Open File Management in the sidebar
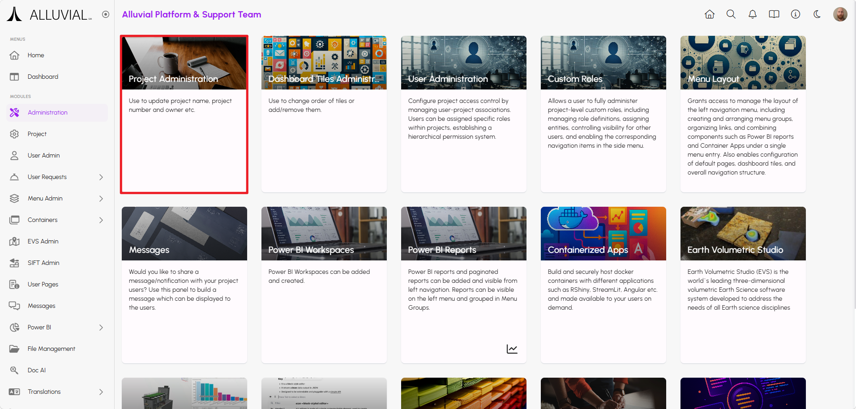The width and height of the screenshot is (856, 409). 57,349
